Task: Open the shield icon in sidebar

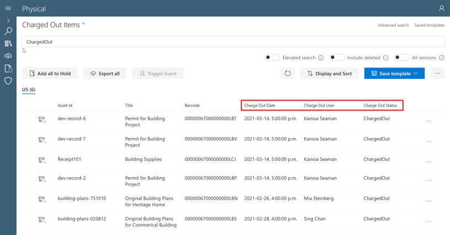Action: tap(8, 81)
